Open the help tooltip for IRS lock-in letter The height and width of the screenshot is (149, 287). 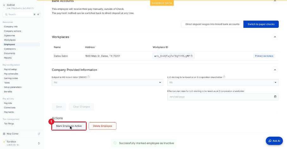pos(88,77)
